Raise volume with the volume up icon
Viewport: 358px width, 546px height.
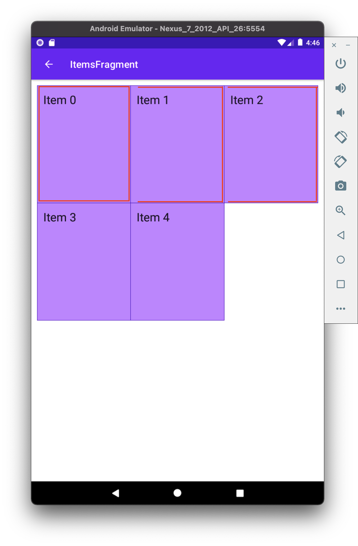(340, 88)
